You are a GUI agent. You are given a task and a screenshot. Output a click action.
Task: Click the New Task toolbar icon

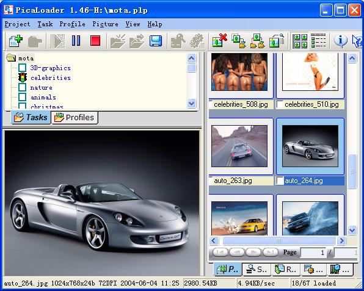tap(16, 41)
